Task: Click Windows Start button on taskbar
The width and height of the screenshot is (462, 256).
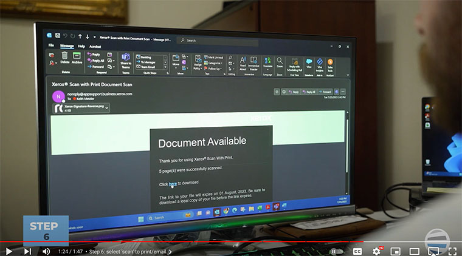Action: click(x=141, y=219)
